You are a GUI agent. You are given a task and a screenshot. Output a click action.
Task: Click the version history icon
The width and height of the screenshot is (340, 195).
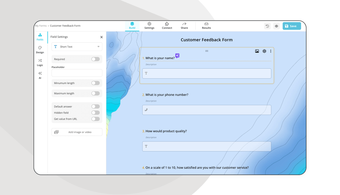tap(267, 26)
